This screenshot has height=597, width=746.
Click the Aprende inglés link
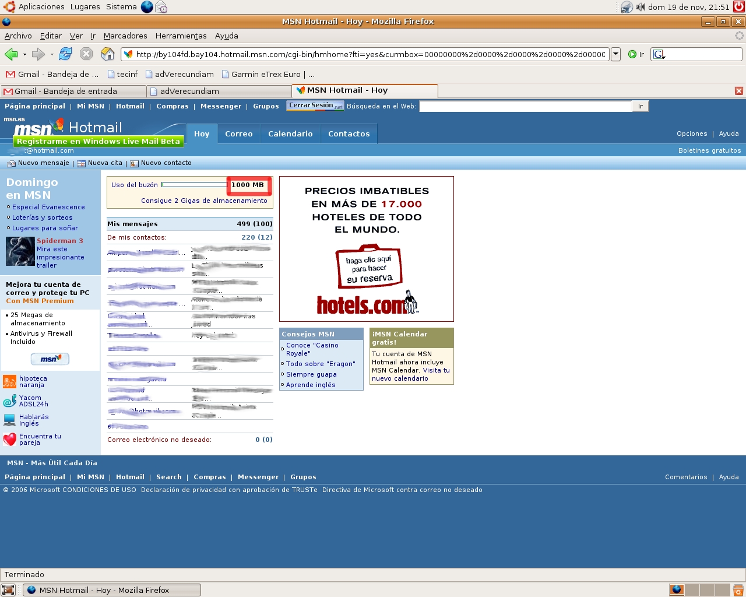point(311,385)
